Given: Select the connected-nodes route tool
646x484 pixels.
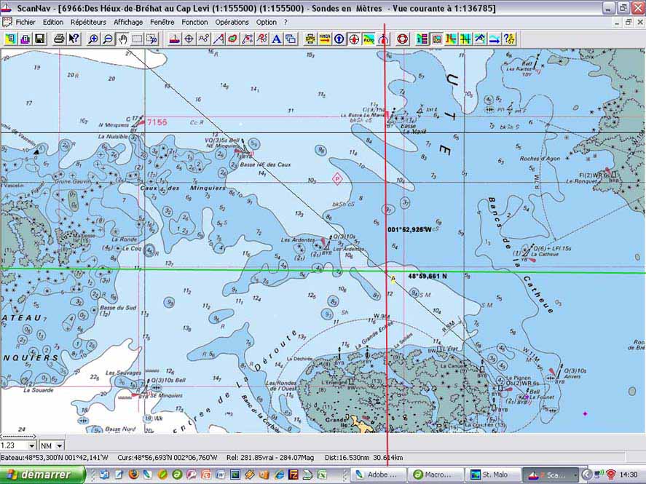Looking at the screenshot, I should point(203,39).
